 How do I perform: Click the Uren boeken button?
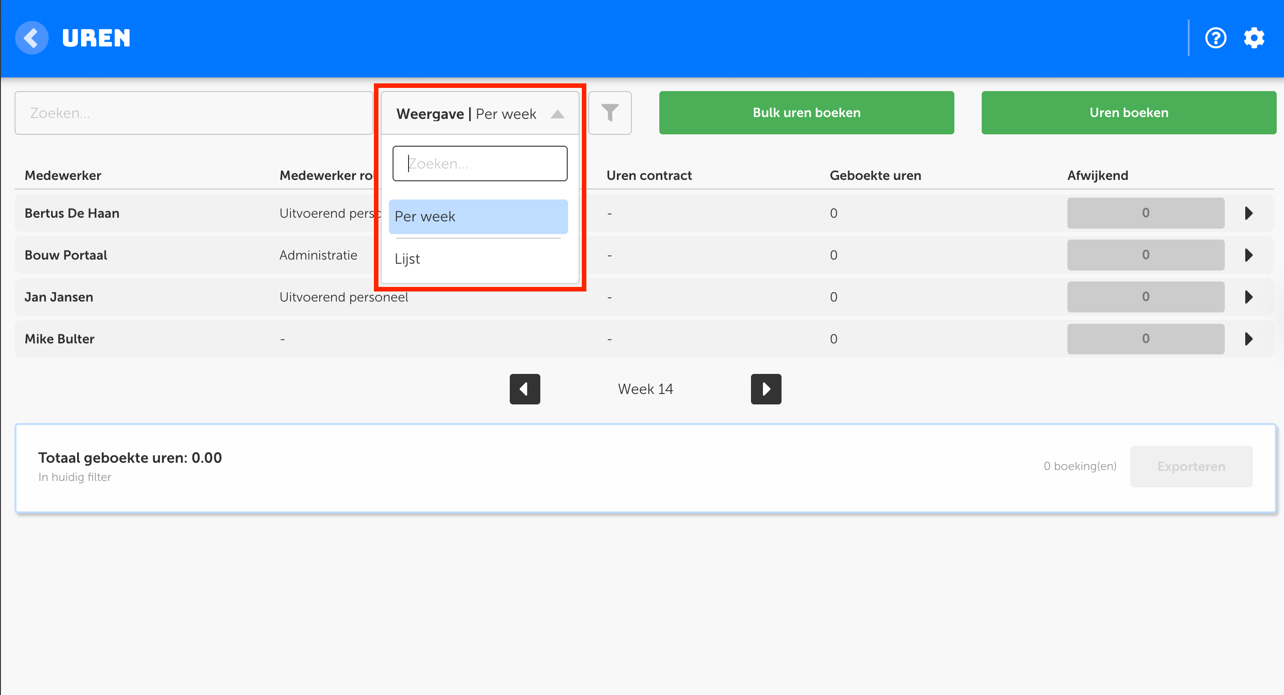[1129, 112]
